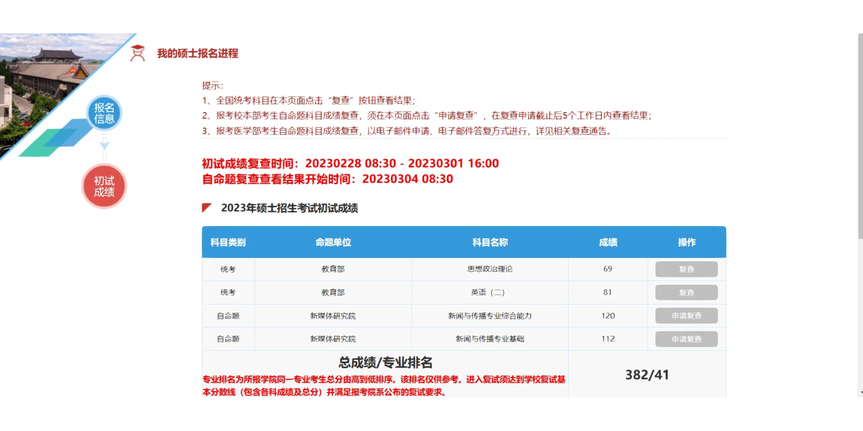The image size is (863, 431).
Task: Select the score cell showing 112
Action: [x=608, y=339]
